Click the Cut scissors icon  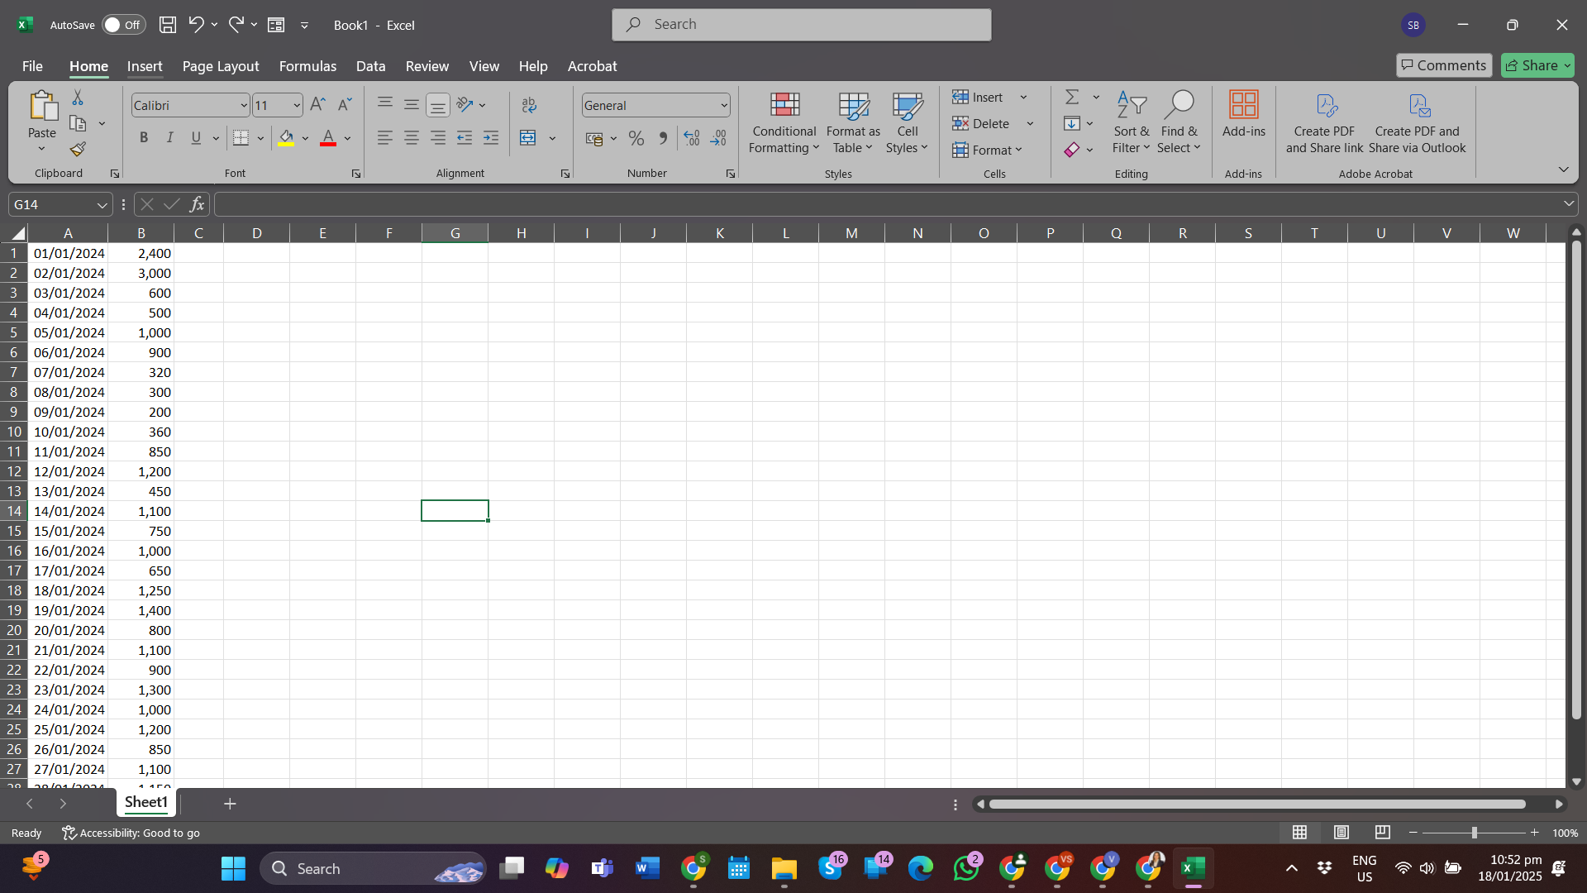78,98
